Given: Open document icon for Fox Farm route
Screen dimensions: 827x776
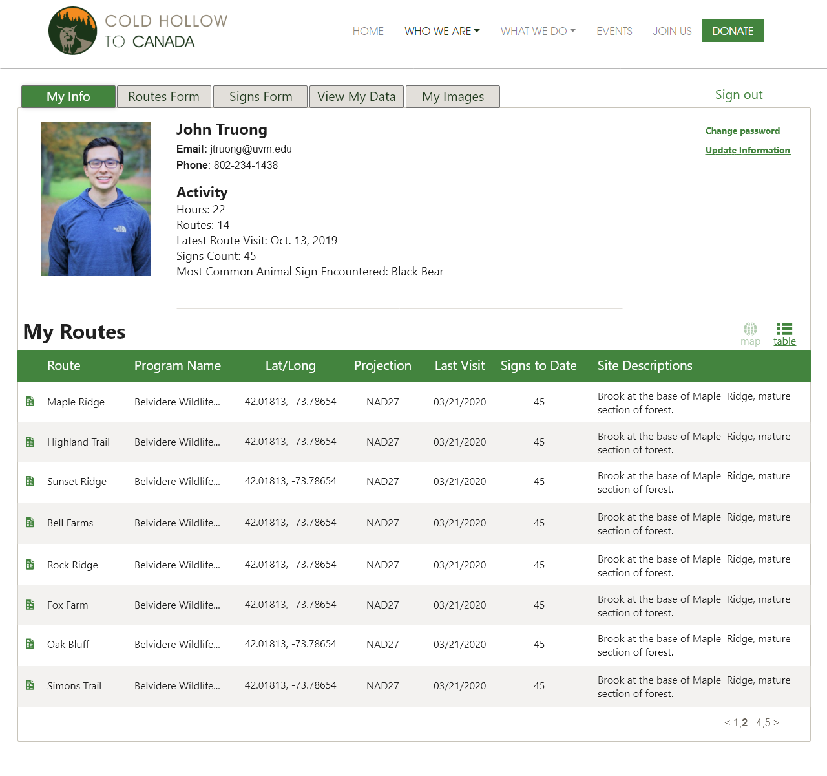Looking at the screenshot, I should pyautogui.click(x=30, y=605).
